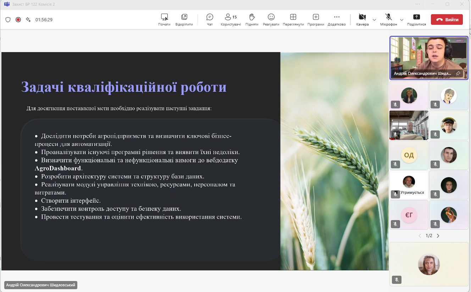Click the recording indicator icon
This screenshot has height=292, width=471.
click(18, 19)
